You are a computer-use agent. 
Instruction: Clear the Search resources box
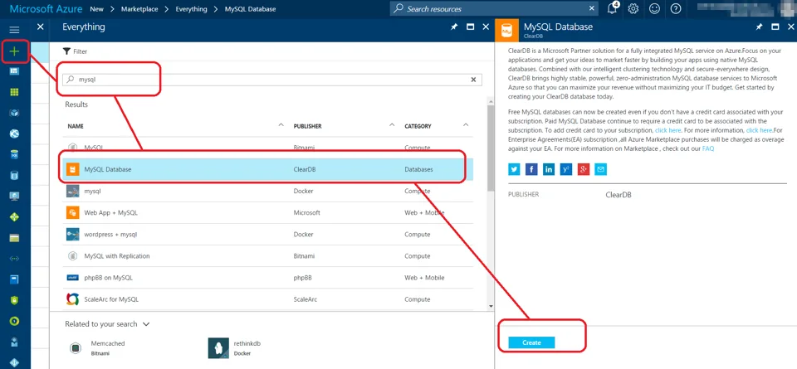click(x=591, y=8)
